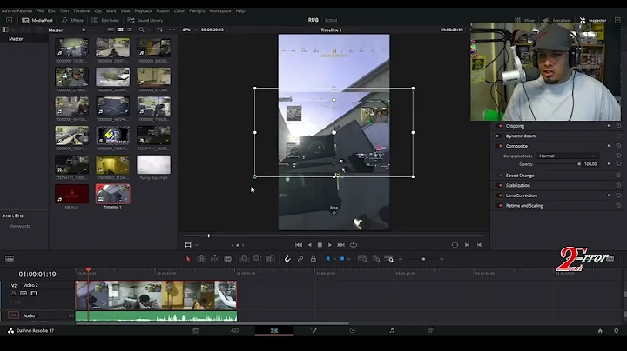Open the Inspector panel button
The image size is (627, 351).
click(x=593, y=20)
